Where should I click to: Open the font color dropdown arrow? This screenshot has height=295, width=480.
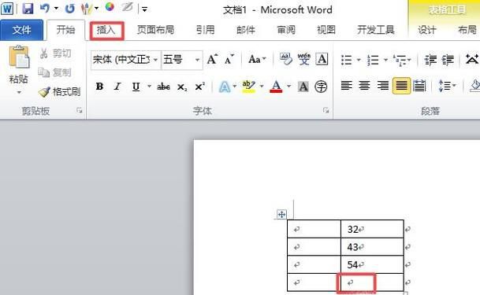(x=288, y=87)
